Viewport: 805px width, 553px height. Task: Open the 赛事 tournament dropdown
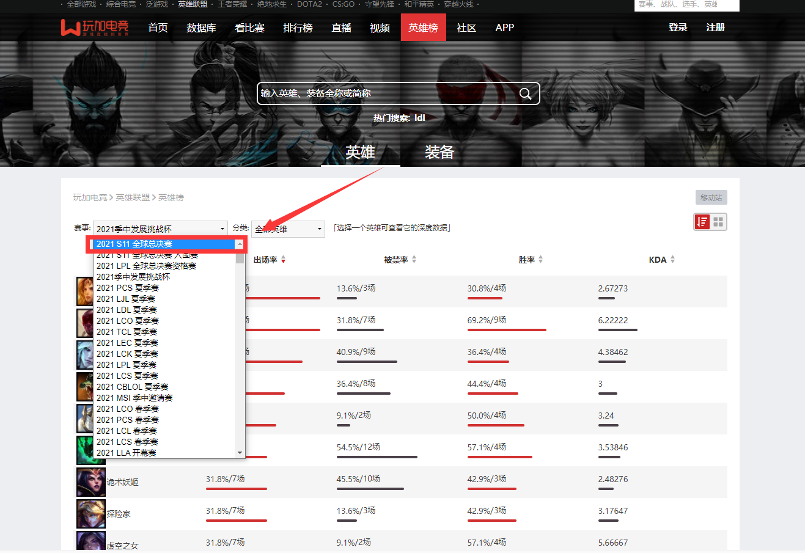point(160,229)
